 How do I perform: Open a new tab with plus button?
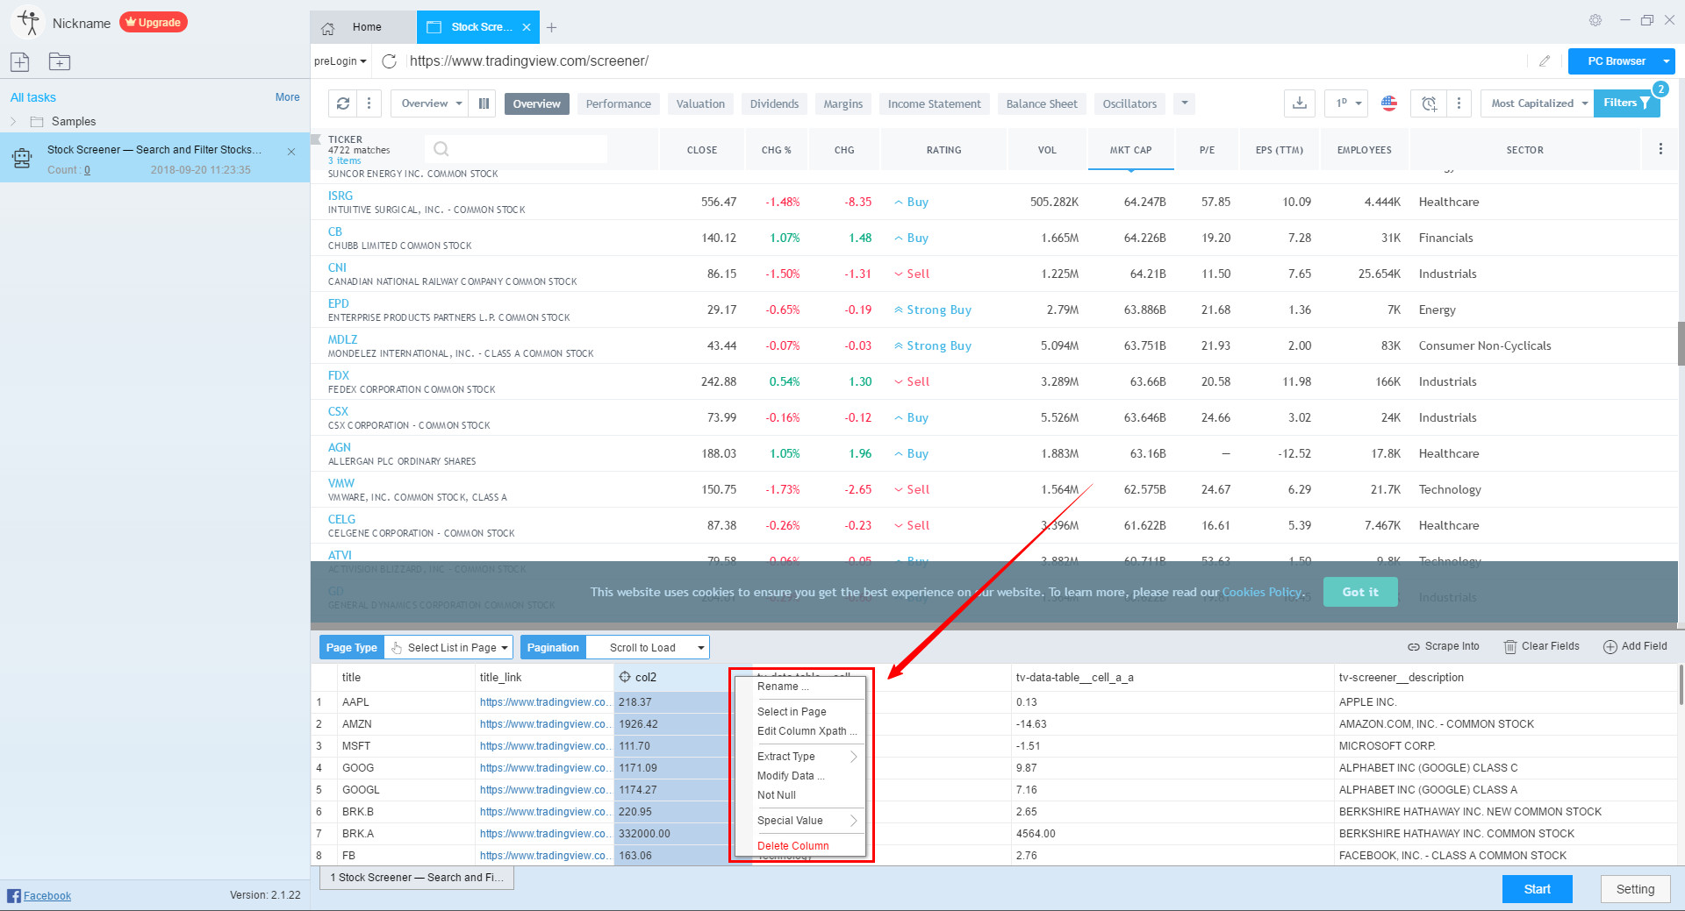coord(551,27)
